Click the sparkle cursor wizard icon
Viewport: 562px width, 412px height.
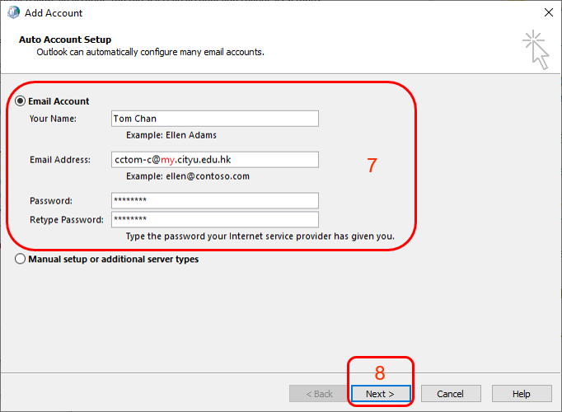pos(534,49)
